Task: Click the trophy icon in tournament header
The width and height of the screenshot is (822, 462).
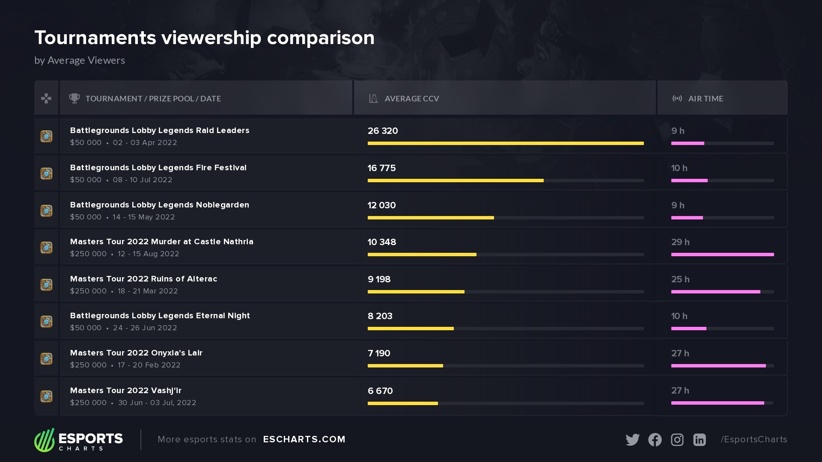Action: [x=74, y=98]
